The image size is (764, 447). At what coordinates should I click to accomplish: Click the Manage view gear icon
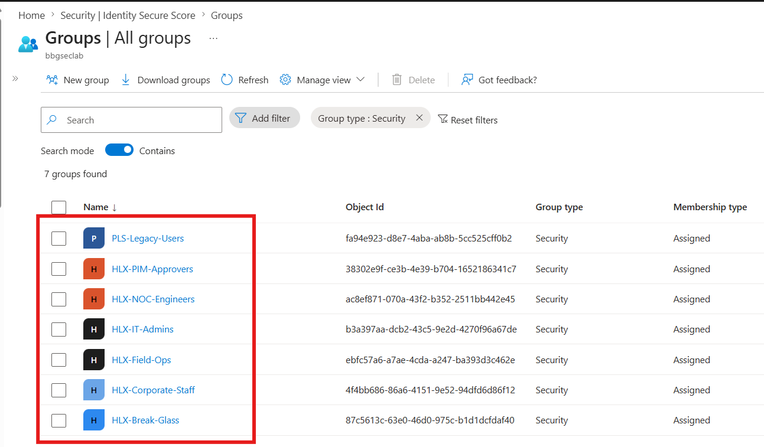(285, 80)
